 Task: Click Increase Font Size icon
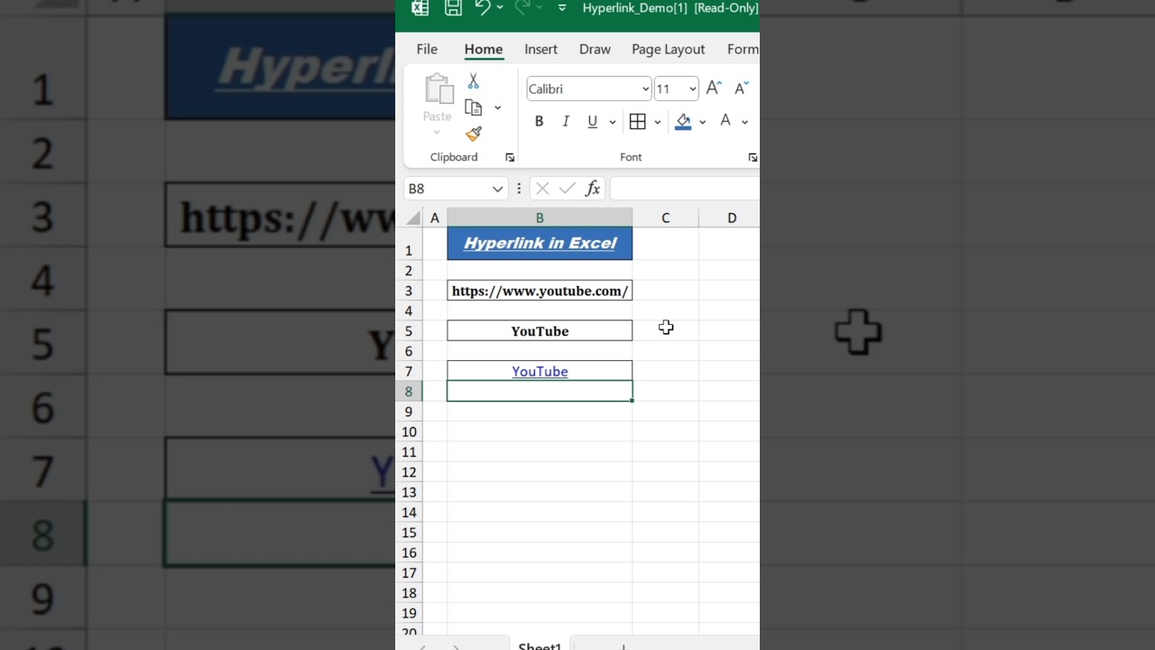tap(714, 88)
